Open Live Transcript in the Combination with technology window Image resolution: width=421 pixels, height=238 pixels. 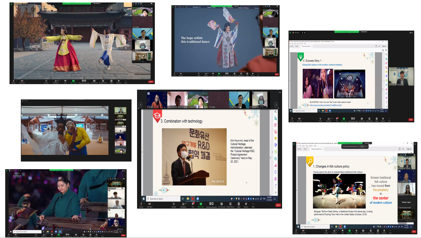(221, 205)
